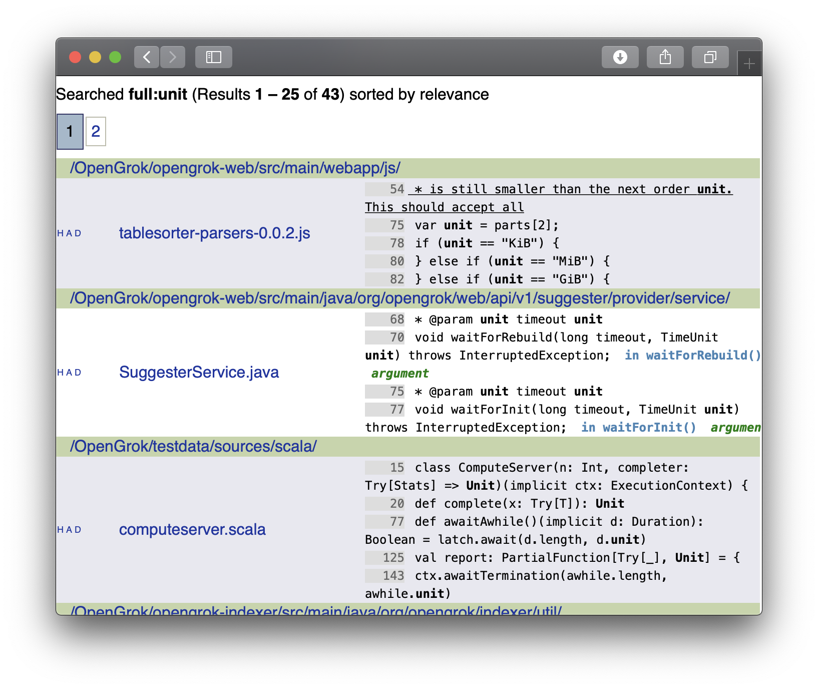This screenshot has width=818, height=689.
Task: Select current results page 1
Action: point(70,131)
